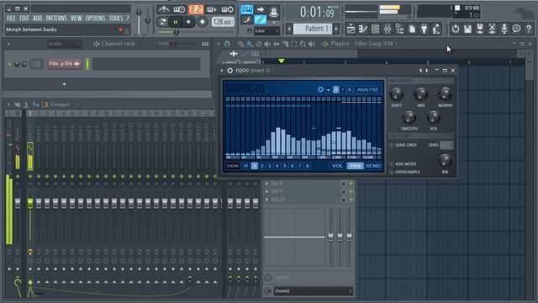This screenshot has width=538, height=303.
Task: Select the M master bank in EQUO
Action: tap(246, 166)
